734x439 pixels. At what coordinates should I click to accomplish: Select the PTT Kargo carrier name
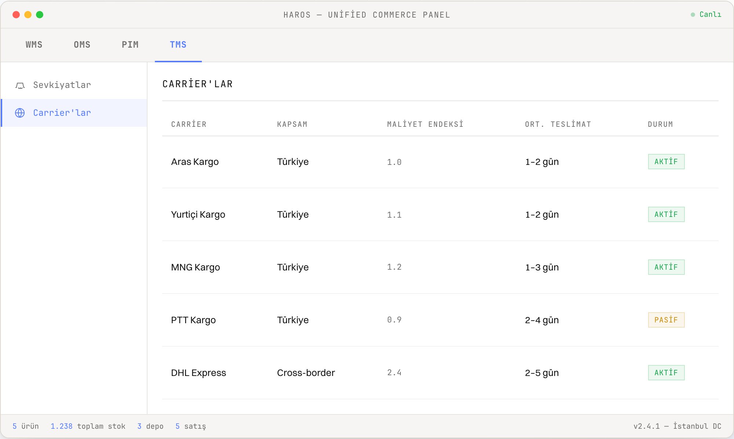coord(193,320)
